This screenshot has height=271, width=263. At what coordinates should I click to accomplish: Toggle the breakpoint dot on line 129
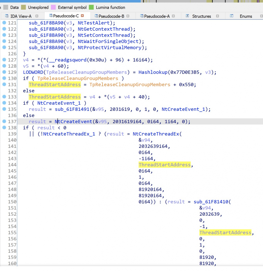[4, 72]
